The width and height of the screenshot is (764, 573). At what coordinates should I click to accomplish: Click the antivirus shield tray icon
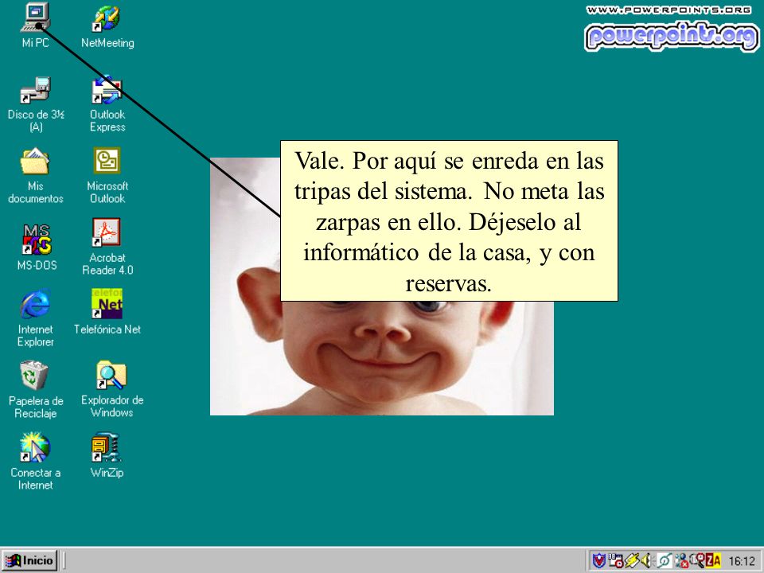598,560
